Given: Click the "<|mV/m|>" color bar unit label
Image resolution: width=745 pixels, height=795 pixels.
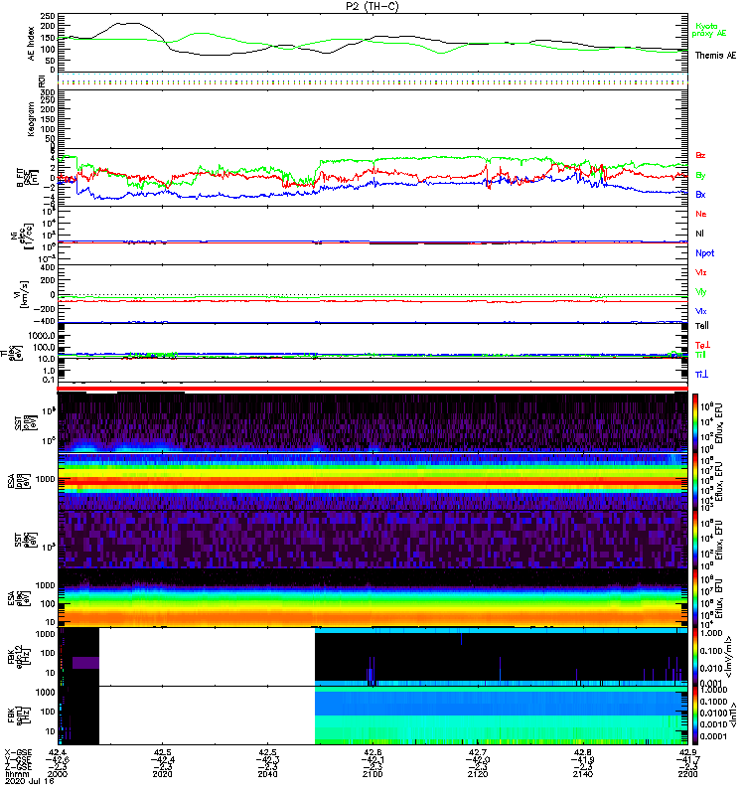Looking at the screenshot, I should pos(730,657).
